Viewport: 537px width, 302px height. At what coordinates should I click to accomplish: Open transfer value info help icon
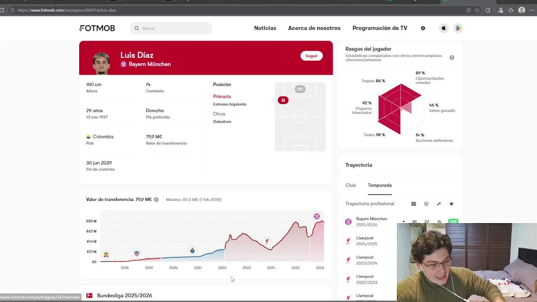156,200
